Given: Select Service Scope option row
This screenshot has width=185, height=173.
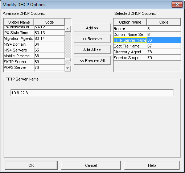Looking at the screenshot, I should [x=147, y=58].
